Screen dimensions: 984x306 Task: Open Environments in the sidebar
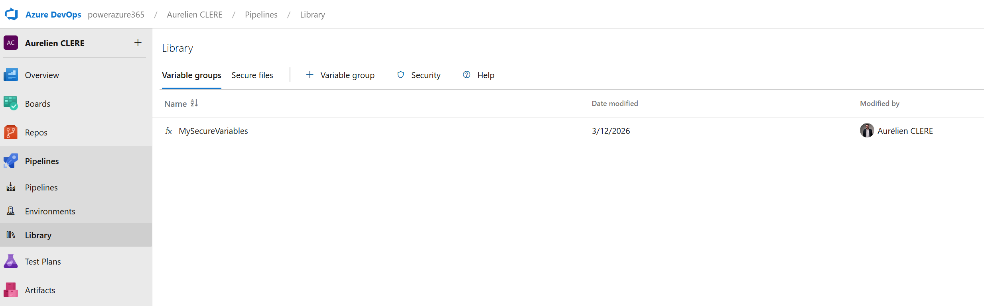tap(50, 212)
